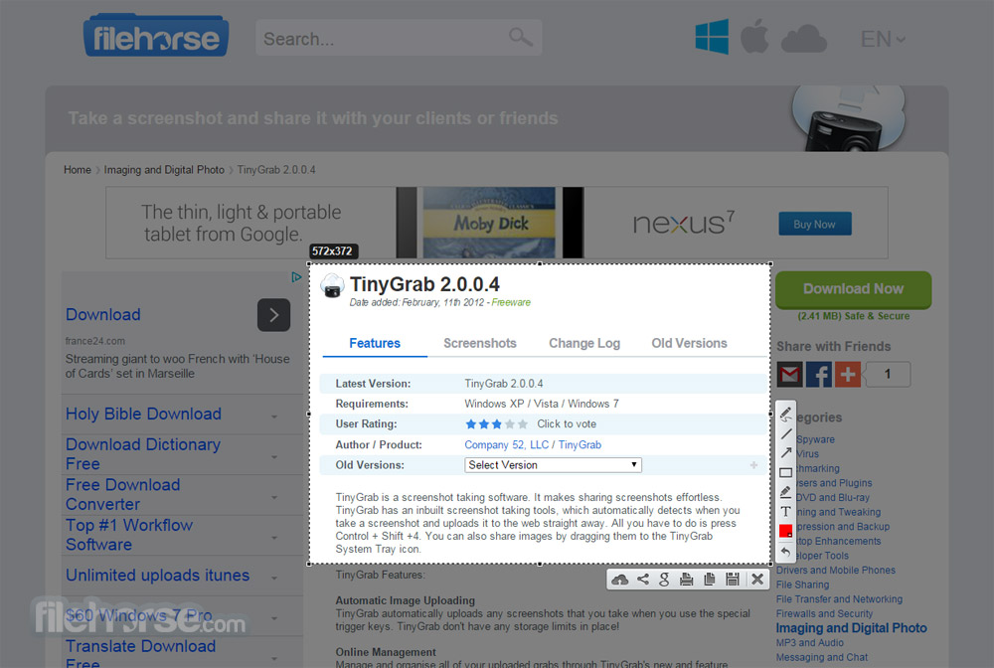This screenshot has height=668, width=994.
Task: Undo the last annotation
Action: click(x=785, y=551)
